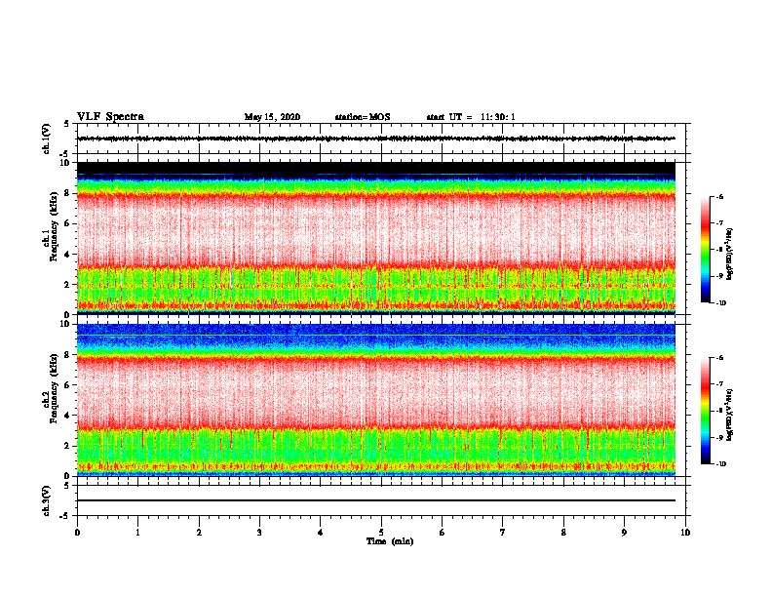Click time axis tick label "1"

(138, 532)
